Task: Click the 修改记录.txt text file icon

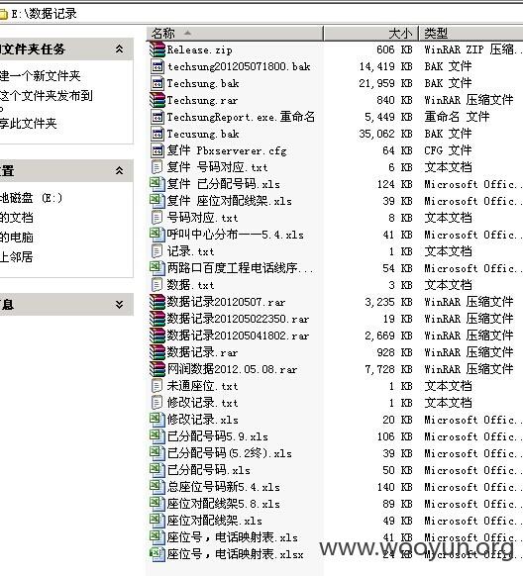Action: (x=157, y=403)
